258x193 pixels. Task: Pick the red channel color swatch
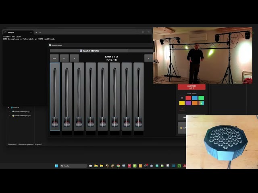pyautogui.click(x=188, y=98)
